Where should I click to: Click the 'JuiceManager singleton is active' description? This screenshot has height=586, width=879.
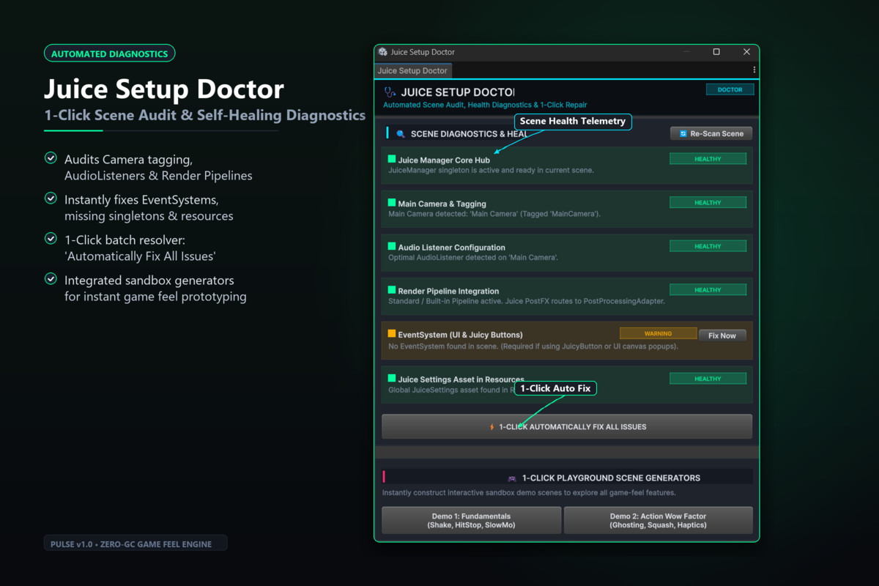point(491,170)
